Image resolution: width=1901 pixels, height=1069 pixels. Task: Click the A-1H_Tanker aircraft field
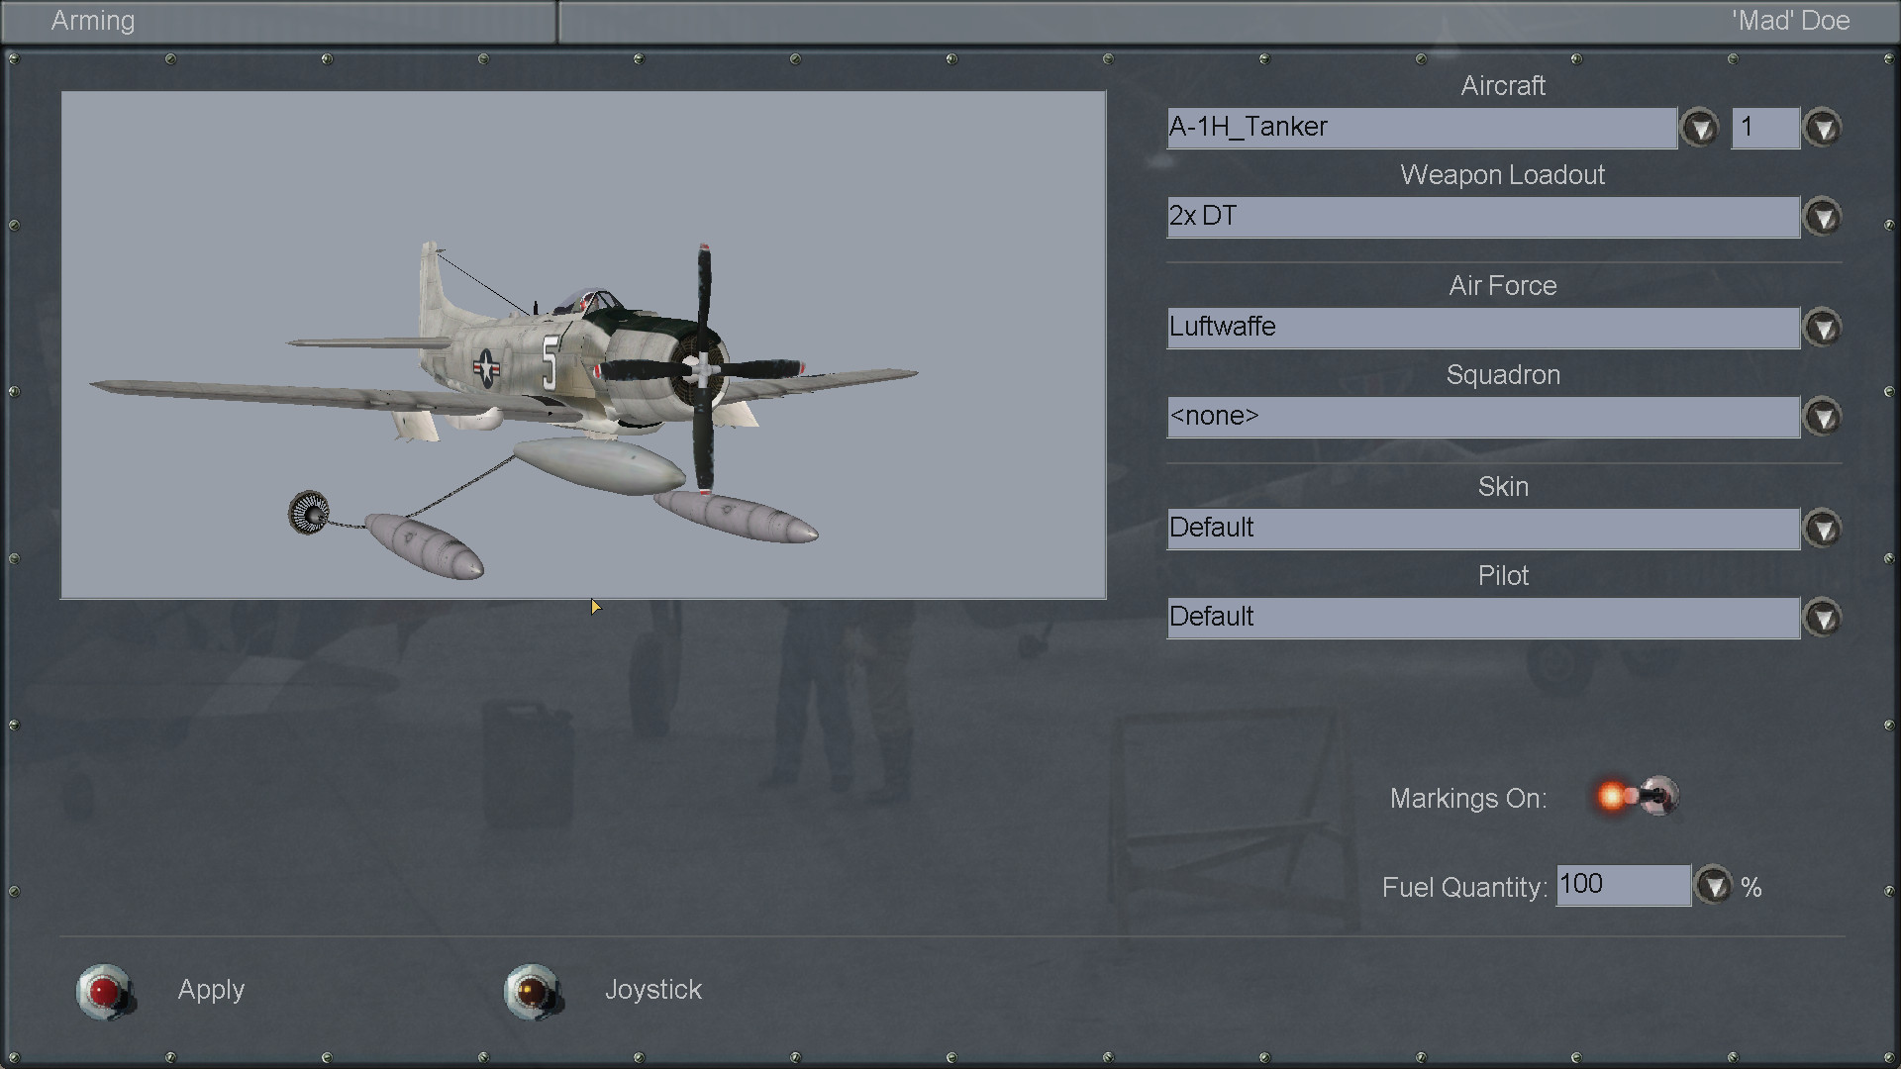1421,129
